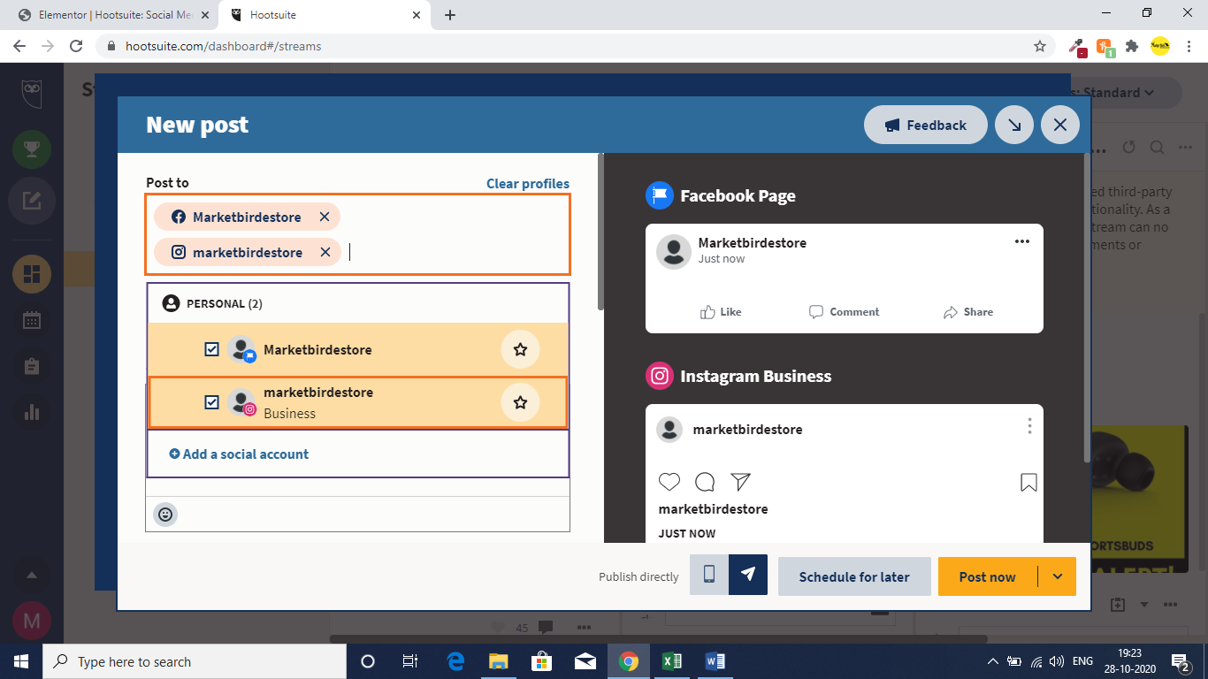Remove Facebook Marketbirdestore profile chip
The width and height of the screenshot is (1208, 679).
325,217
